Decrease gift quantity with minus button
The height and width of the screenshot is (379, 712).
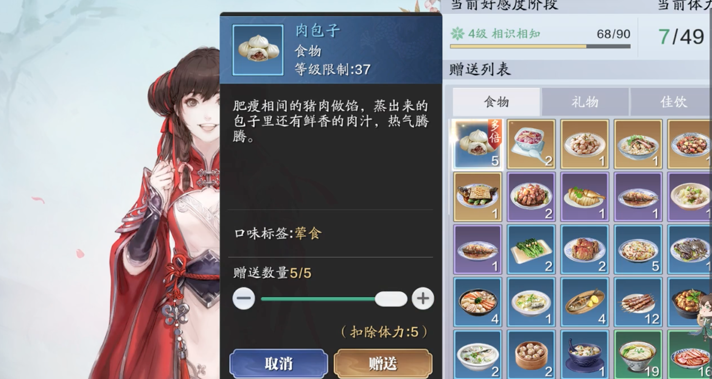click(x=244, y=298)
